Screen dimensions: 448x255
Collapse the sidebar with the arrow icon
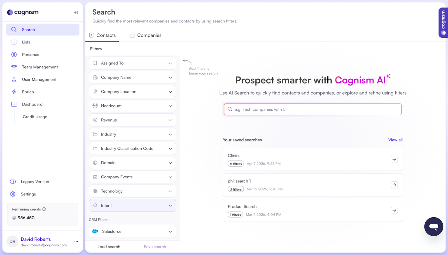76,13
